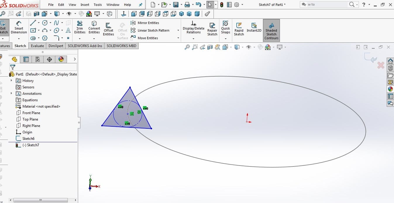Viewport: 394px width, 203px height.
Task: Cancel sketch with red X in confirmation corner
Action: pyautogui.click(x=381, y=65)
